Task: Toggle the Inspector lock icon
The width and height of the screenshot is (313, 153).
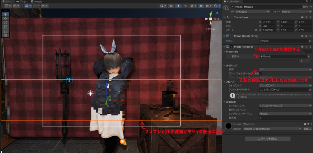Action: tap(307, 2)
